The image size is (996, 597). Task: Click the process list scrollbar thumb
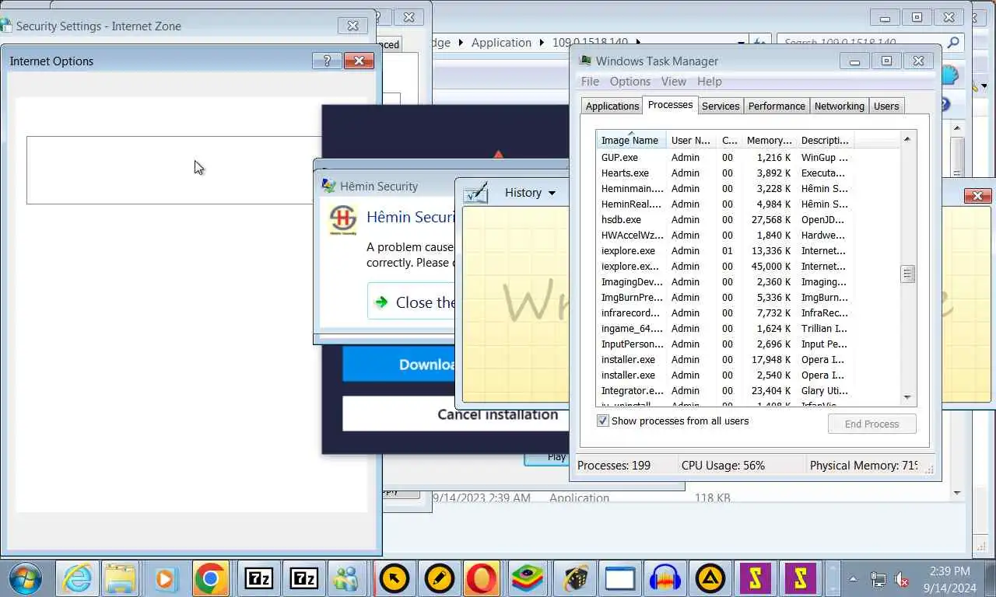pyautogui.click(x=907, y=274)
